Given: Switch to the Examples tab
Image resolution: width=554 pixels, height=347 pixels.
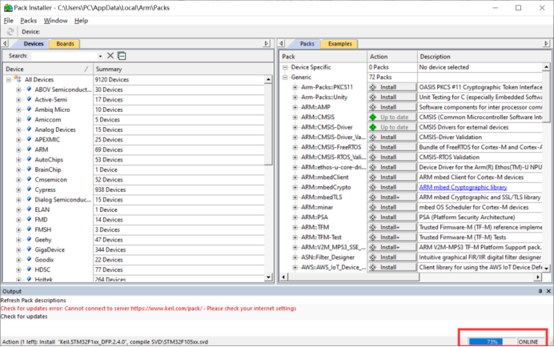Looking at the screenshot, I should coord(340,44).
